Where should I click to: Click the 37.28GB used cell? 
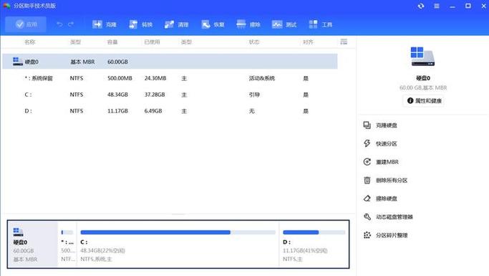(x=155, y=95)
